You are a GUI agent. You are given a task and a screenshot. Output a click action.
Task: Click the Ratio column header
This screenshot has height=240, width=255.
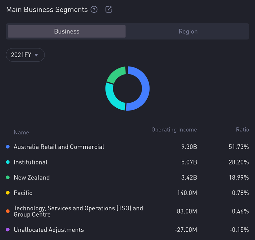coord(242,130)
